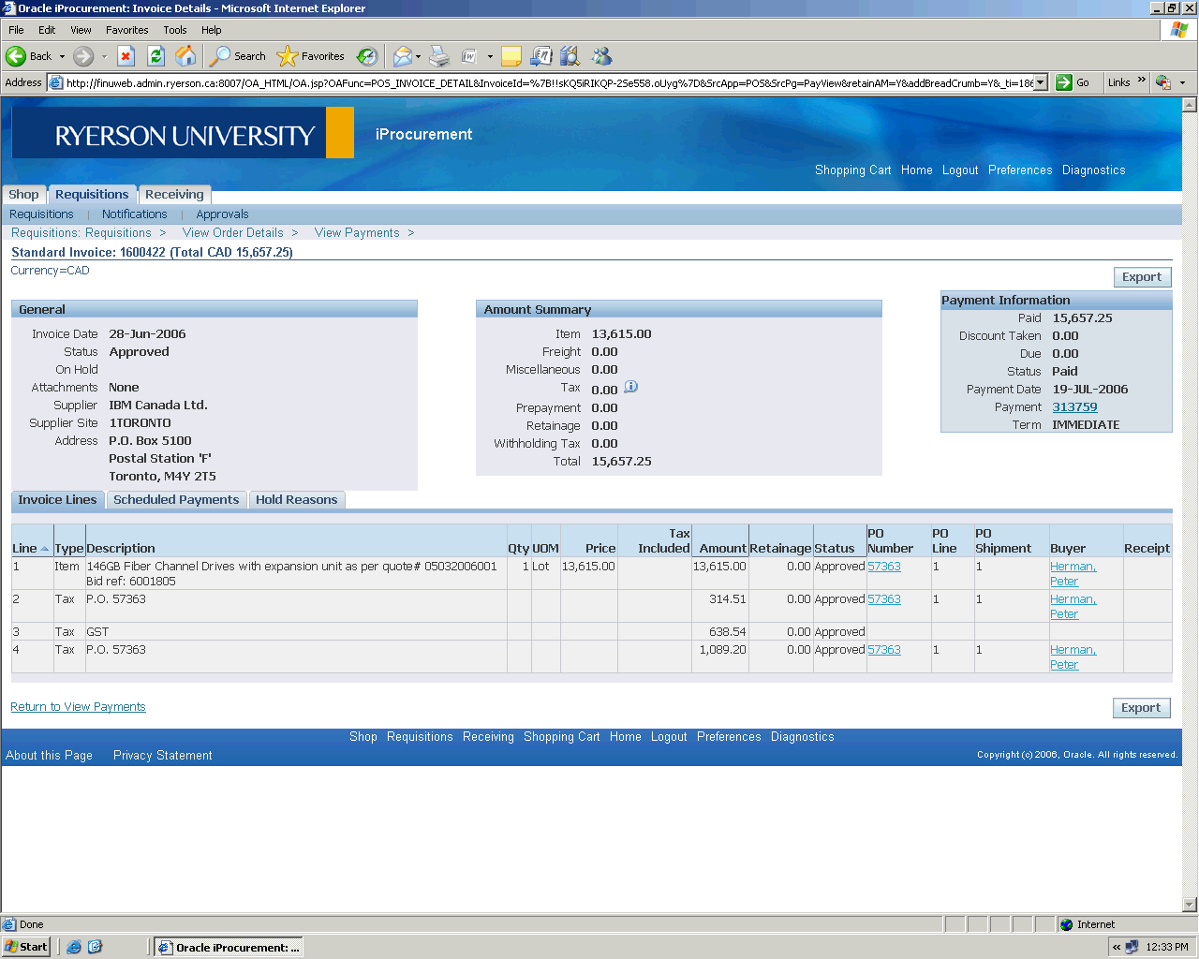Switch to the Scheduled Payments tab
The height and width of the screenshot is (959, 1199).
point(176,500)
